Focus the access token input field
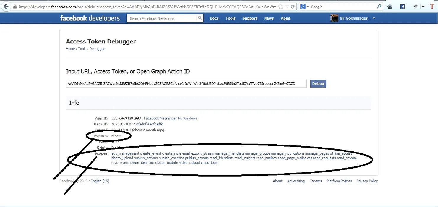 tap(186, 83)
